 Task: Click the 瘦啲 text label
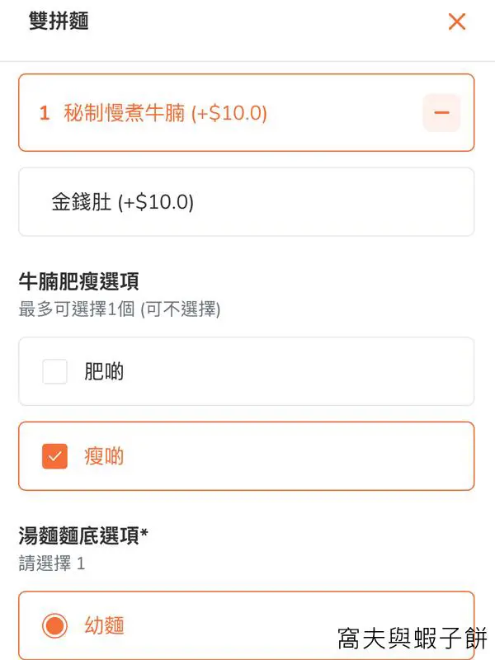click(104, 455)
